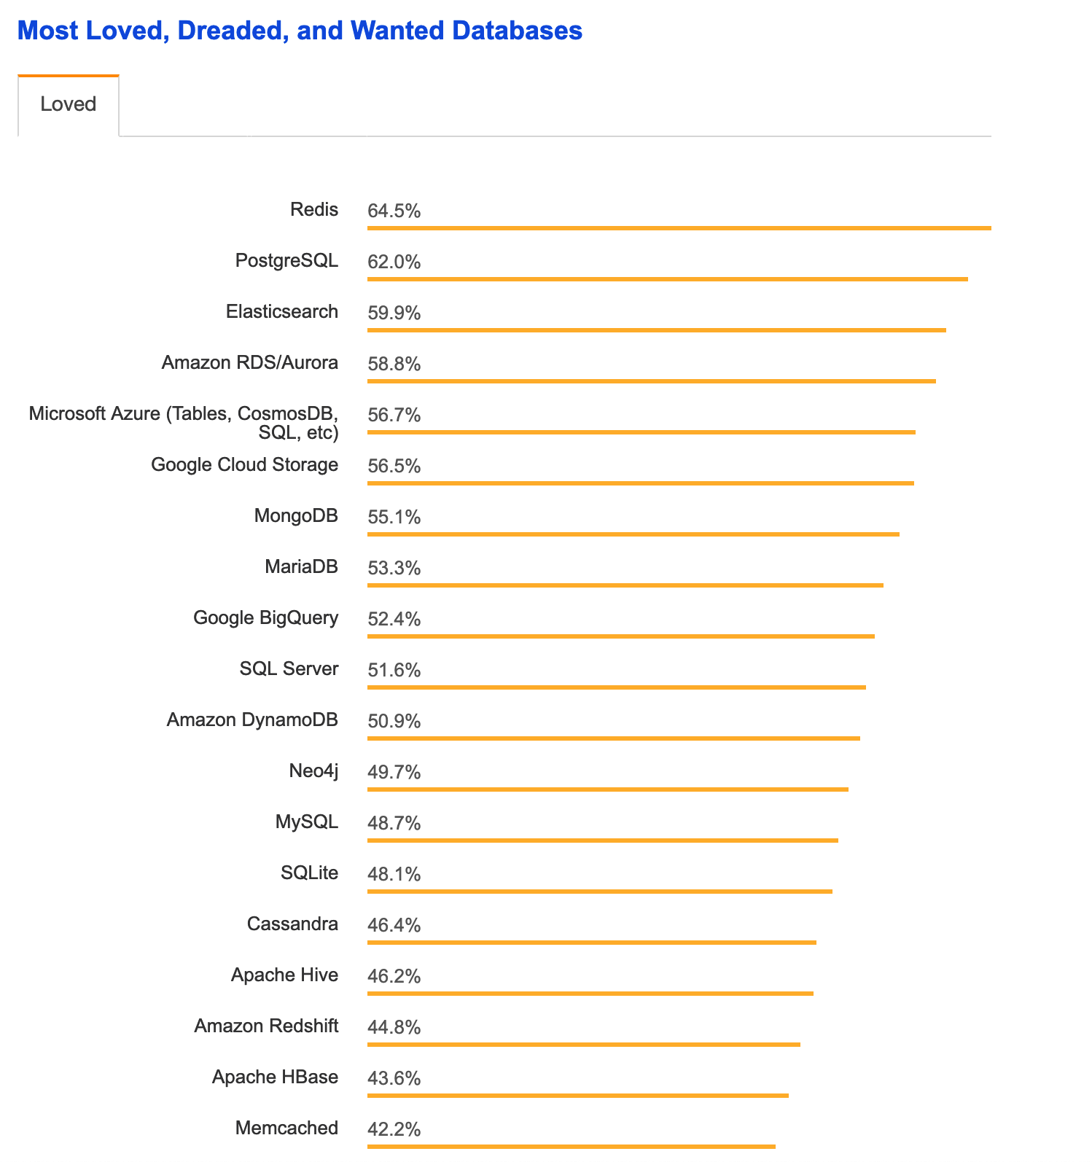This screenshot has height=1162, width=1092.
Task: Select the MongoDB label
Action: click(x=296, y=516)
